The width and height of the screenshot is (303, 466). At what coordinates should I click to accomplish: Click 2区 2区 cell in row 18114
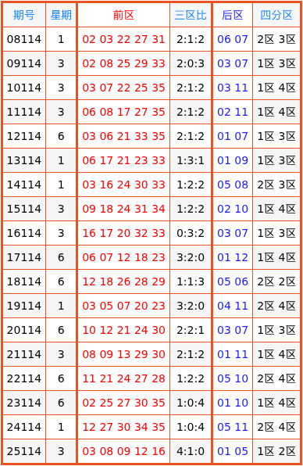click(276, 281)
